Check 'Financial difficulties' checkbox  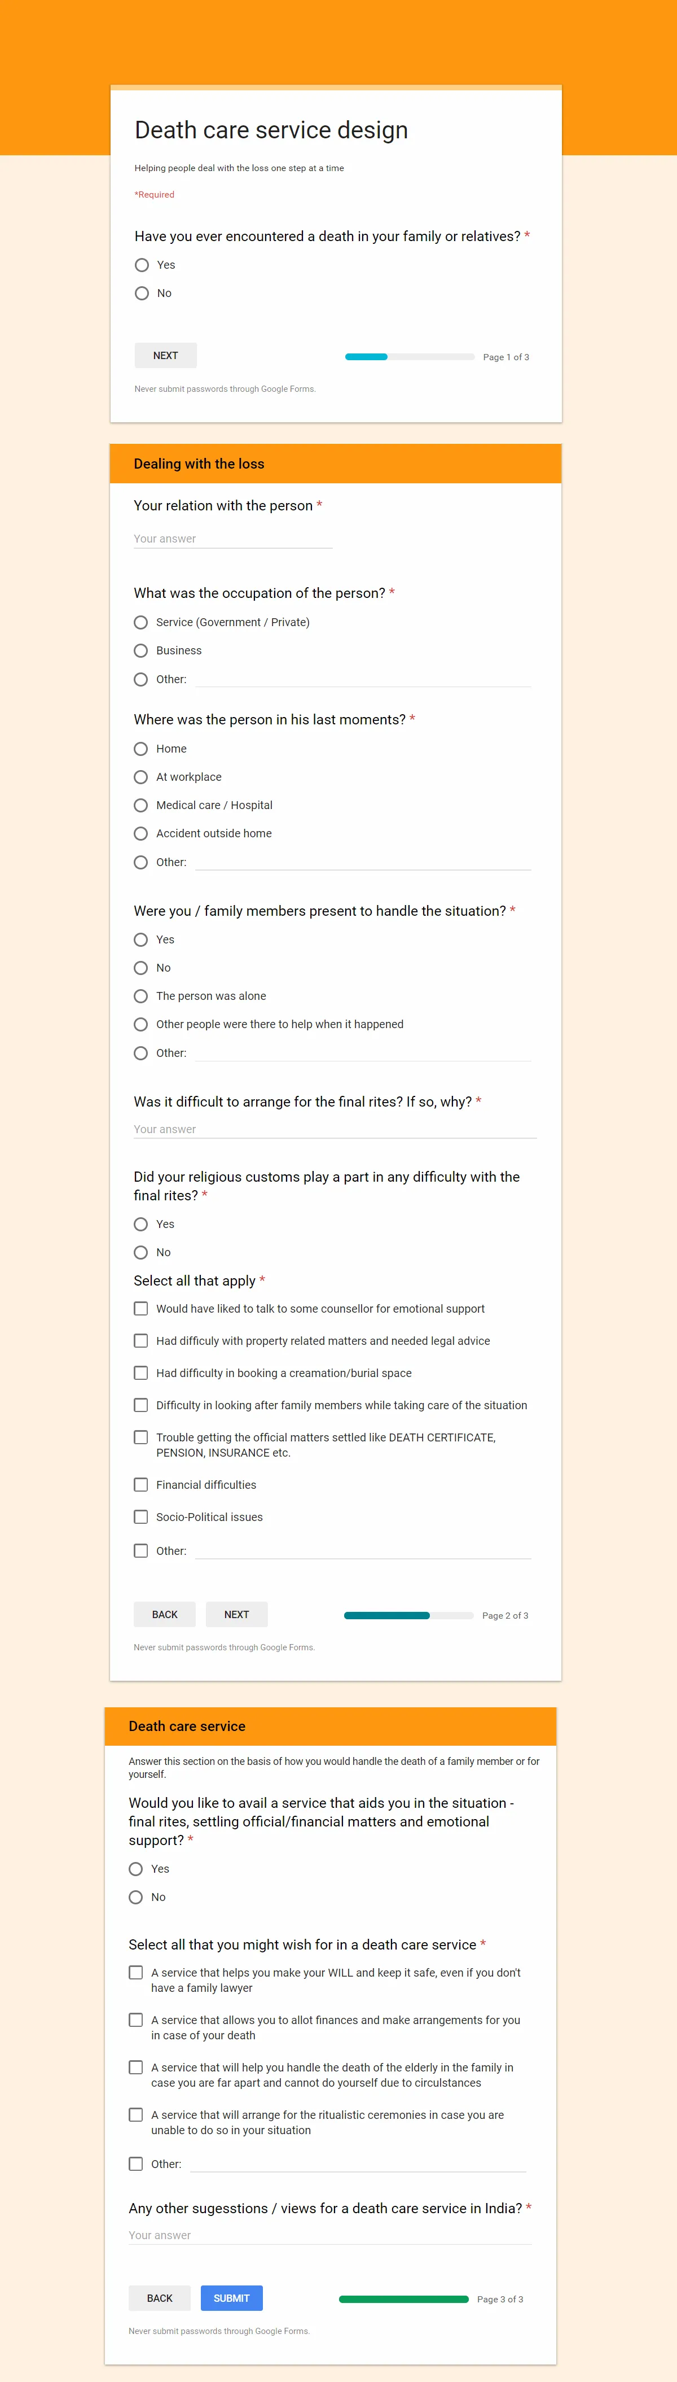[x=140, y=1485]
